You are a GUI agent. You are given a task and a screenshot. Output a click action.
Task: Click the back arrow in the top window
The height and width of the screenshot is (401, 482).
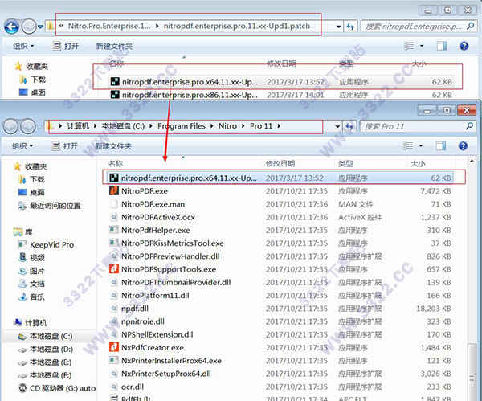12,27
